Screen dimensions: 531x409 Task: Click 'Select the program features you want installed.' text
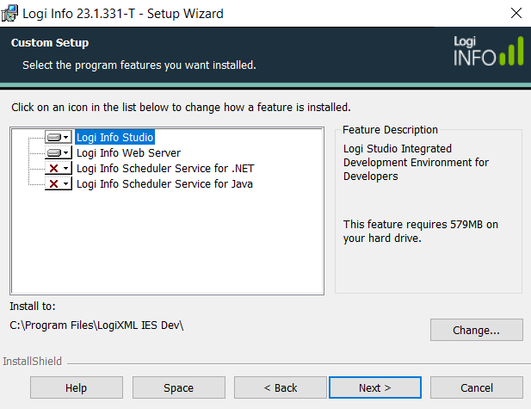coord(139,65)
